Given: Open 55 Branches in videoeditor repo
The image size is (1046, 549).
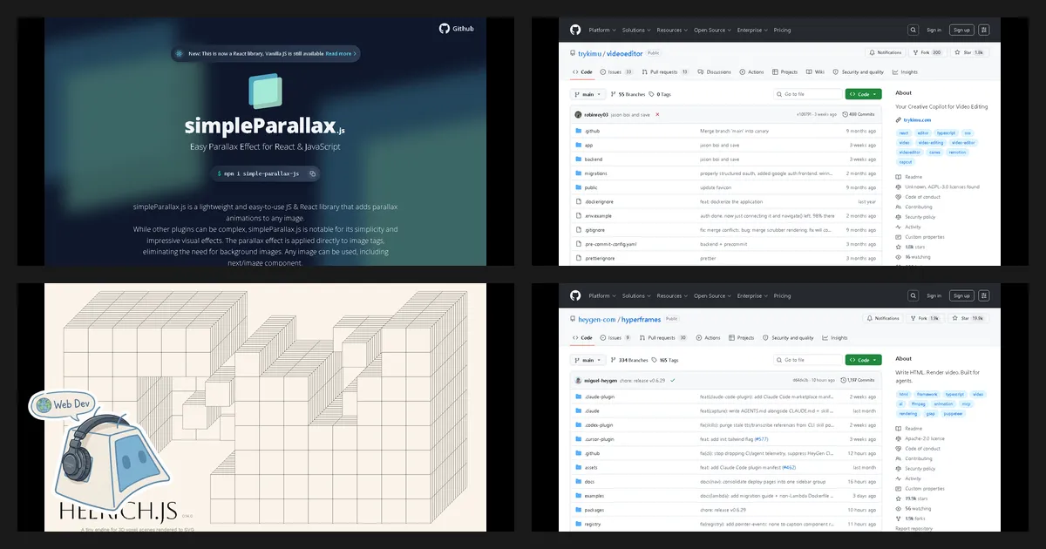Looking at the screenshot, I should [629, 94].
